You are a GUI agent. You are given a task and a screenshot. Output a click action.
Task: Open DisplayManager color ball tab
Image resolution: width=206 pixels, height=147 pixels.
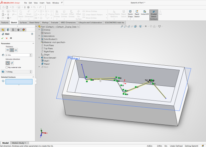tap(23, 30)
